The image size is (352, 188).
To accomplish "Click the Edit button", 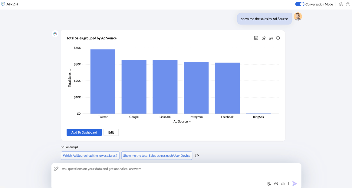I will (111, 132).
